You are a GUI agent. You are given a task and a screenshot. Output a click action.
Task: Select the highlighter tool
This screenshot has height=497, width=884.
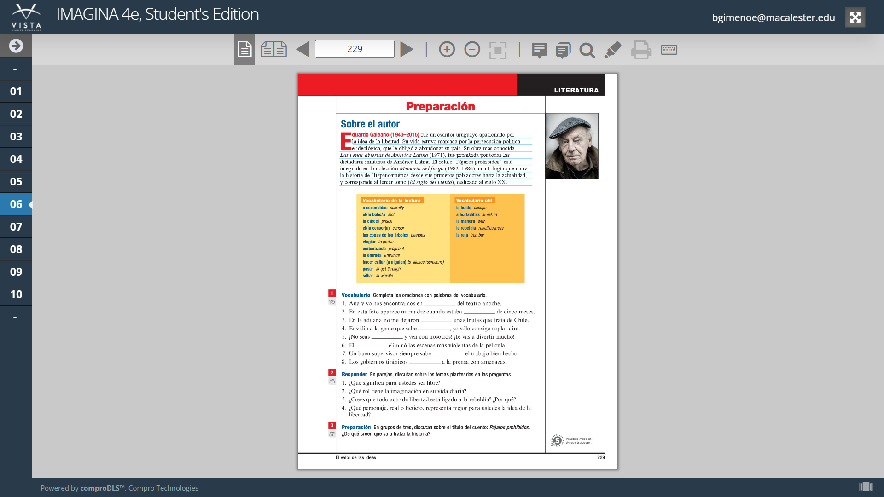tap(612, 50)
